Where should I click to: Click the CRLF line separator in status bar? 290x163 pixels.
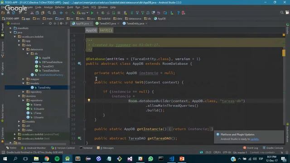point(217,153)
